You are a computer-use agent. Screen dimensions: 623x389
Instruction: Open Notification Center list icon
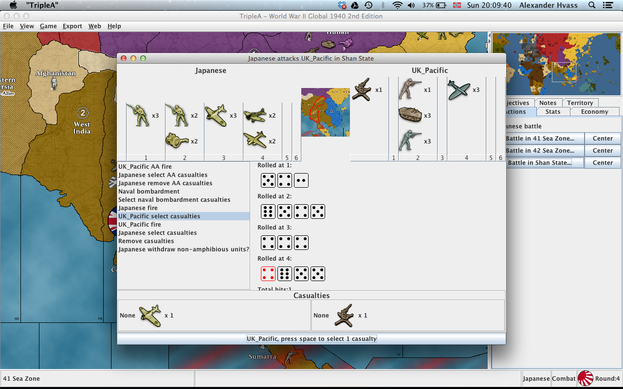(607, 5)
